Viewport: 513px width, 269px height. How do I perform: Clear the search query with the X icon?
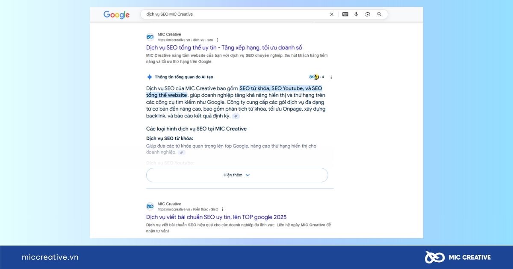332,15
